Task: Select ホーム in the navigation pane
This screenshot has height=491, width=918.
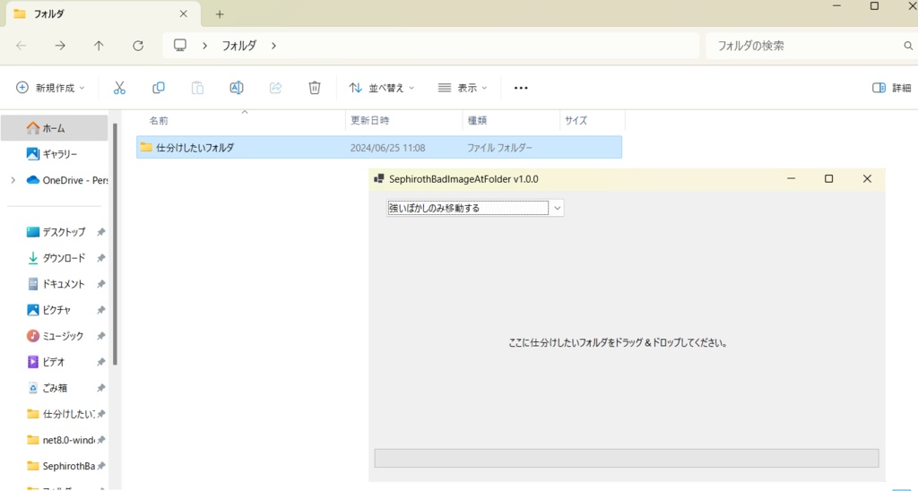Action: [54, 128]
